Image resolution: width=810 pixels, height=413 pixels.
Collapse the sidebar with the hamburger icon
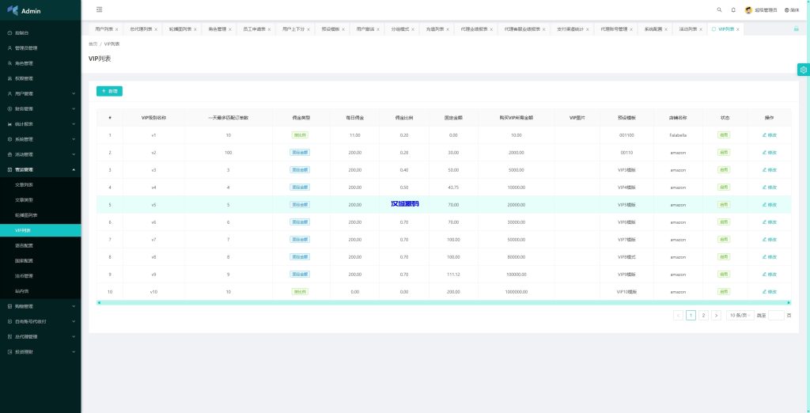pos(99,9)
